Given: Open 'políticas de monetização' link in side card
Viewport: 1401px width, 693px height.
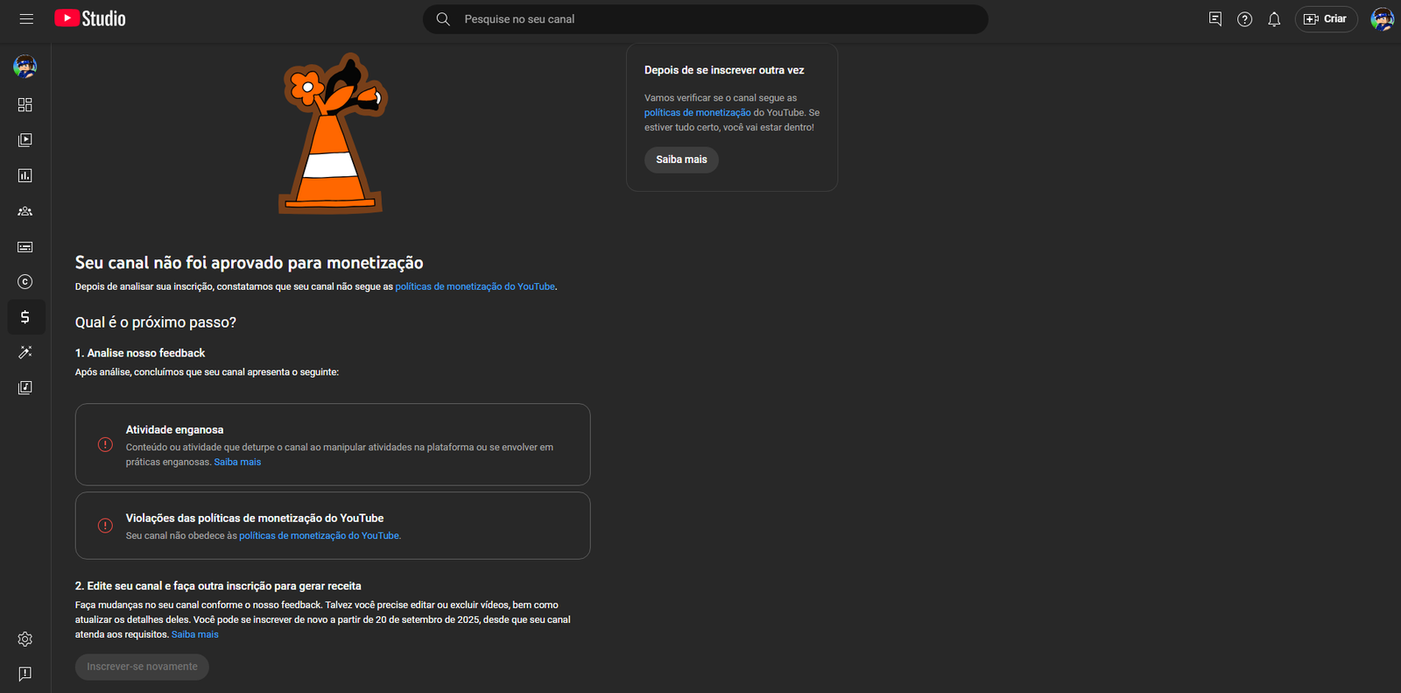Looking at the screenshot, I should (697, 113).
